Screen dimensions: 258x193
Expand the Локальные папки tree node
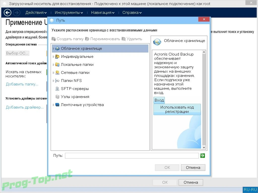coord(53,65)
